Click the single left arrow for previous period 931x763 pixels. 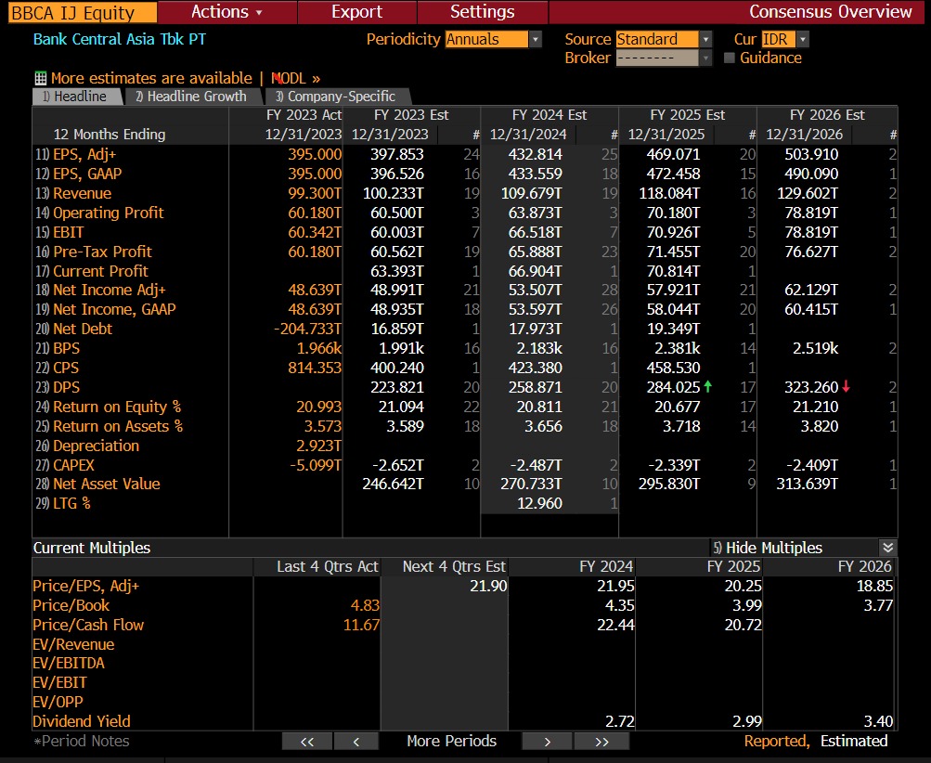356,742
